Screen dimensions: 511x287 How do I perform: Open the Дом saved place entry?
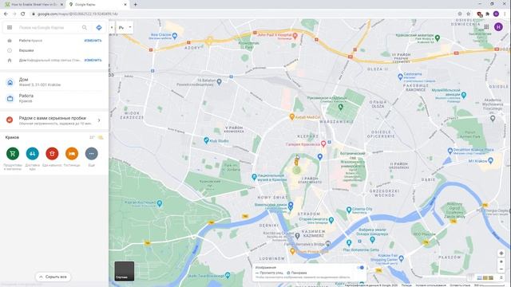coord(54,82)
